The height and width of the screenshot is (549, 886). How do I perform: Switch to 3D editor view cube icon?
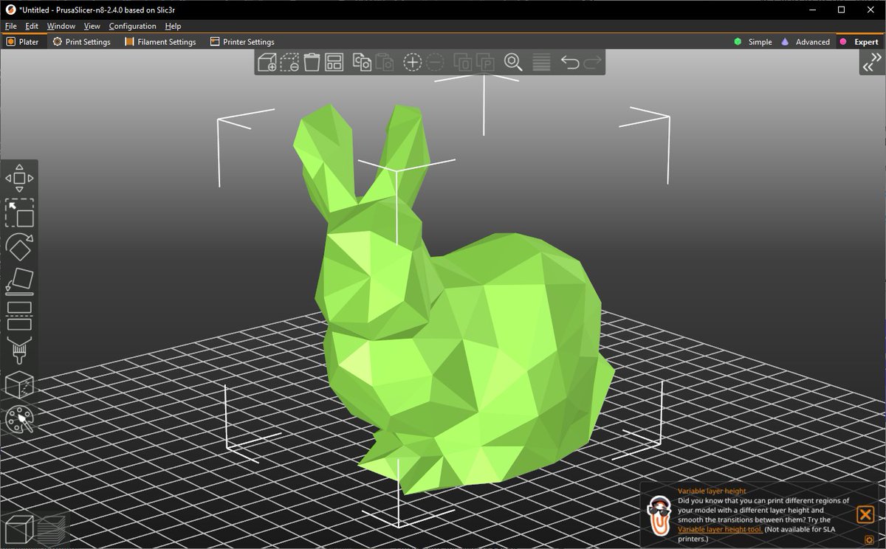click(x=18, y=529)
